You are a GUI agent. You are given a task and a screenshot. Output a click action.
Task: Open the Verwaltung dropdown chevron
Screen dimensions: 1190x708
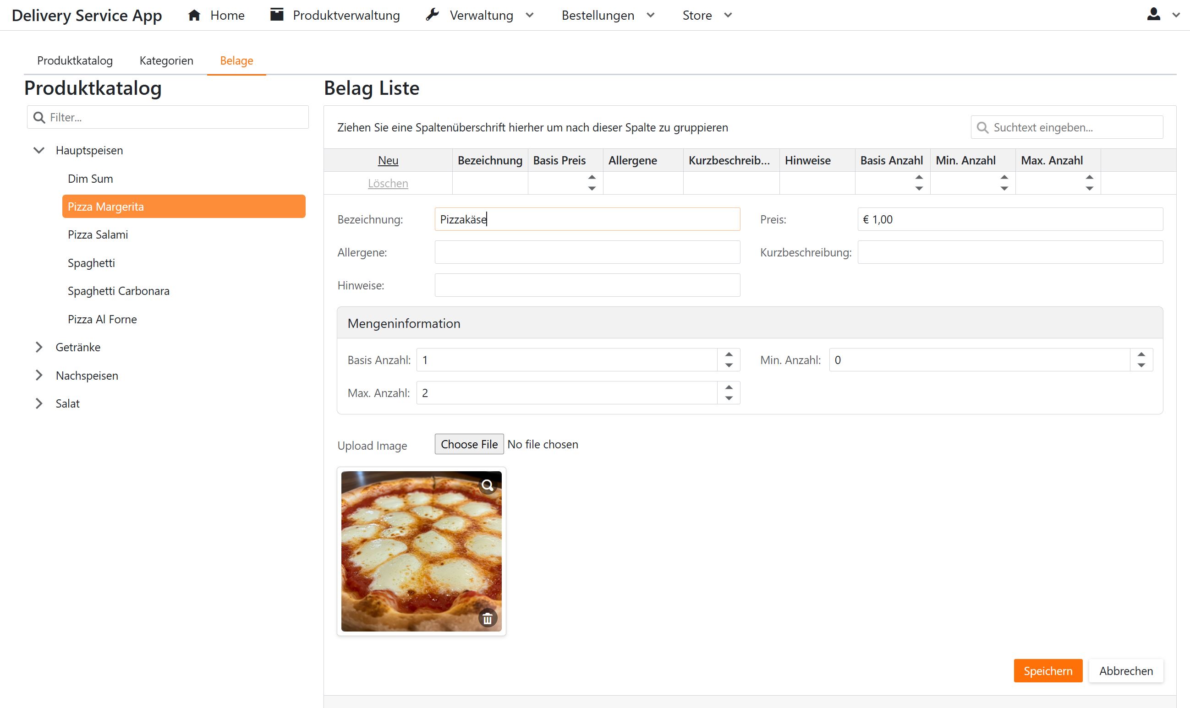529,15
